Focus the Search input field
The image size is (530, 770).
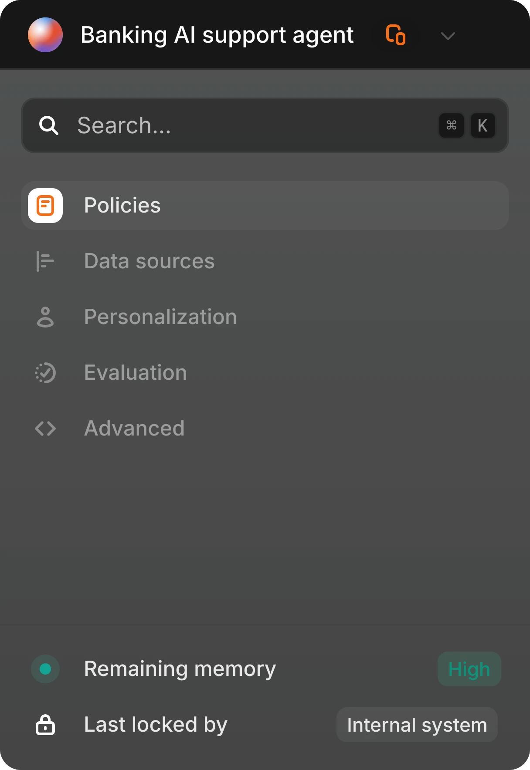pos(265,125)
